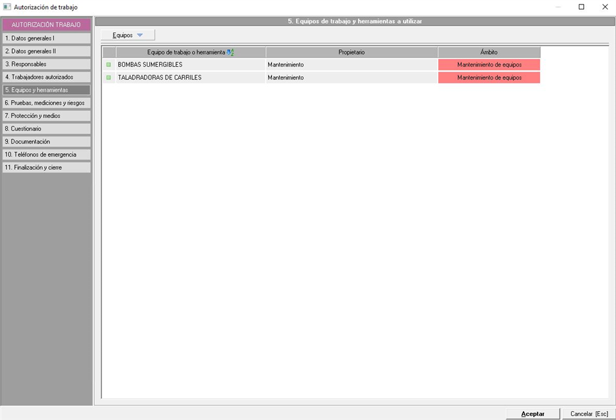Click Mantenimiento owner in BOMBAS SUMERGIBLES row
Image resolution: width=616 pixels, height=420 pixels.
(x=352, y=65)
